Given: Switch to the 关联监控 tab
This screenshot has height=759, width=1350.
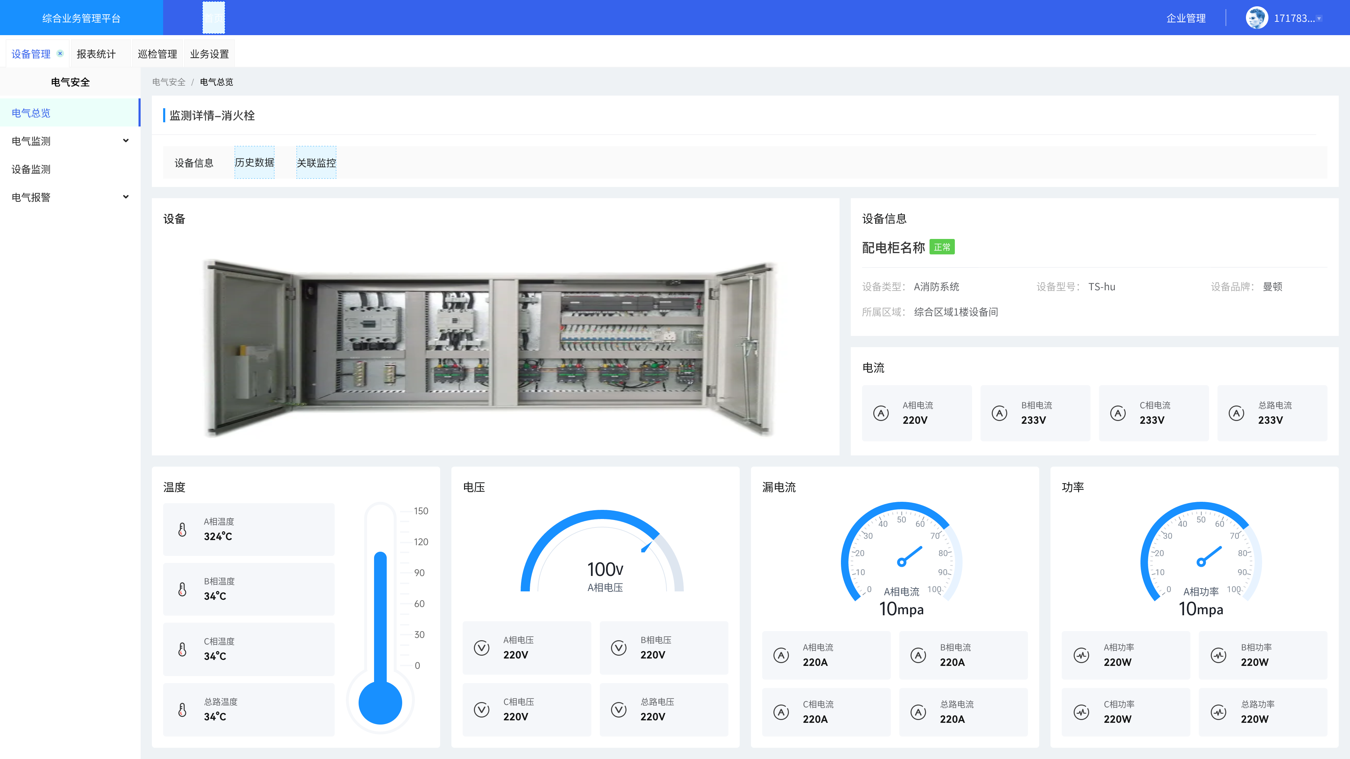Looking at the screenshot, I should click(x=316, y=163).
